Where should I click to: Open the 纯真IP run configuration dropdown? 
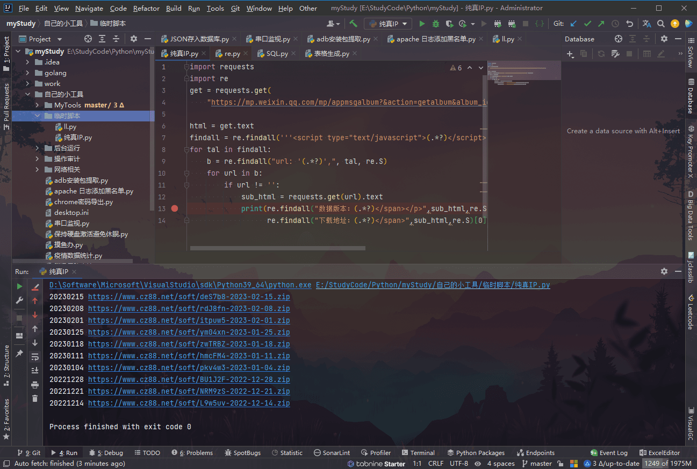(x=388, y=24)
